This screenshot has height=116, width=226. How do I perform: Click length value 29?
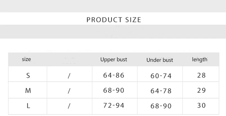(201, 91)
